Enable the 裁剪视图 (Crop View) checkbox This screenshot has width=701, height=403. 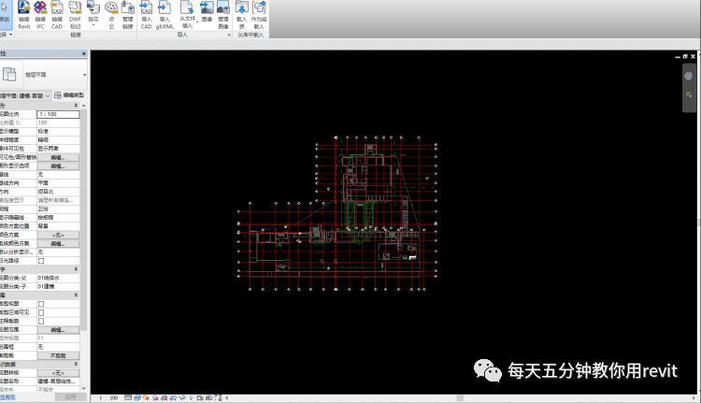[41, 305]
